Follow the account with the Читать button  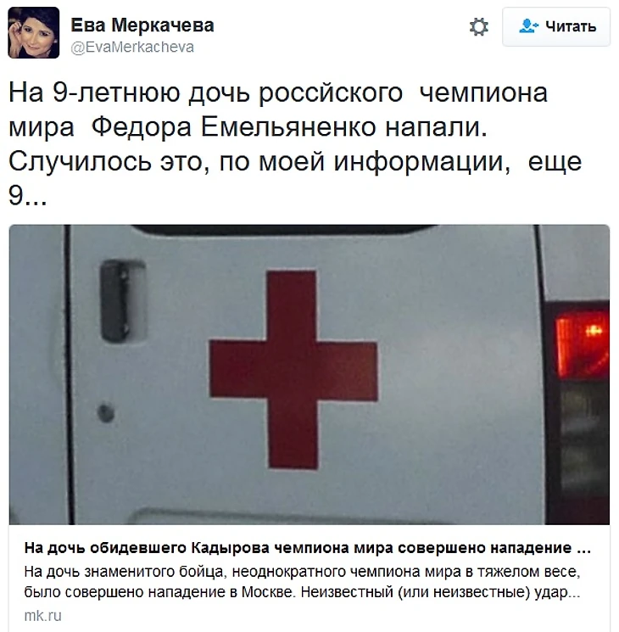[x=556, y=26]
